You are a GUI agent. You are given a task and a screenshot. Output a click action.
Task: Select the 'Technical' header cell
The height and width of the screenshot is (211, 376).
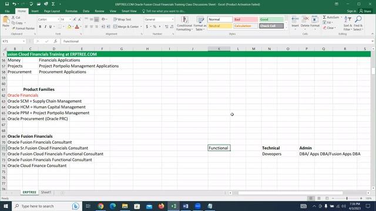(271, 148)
